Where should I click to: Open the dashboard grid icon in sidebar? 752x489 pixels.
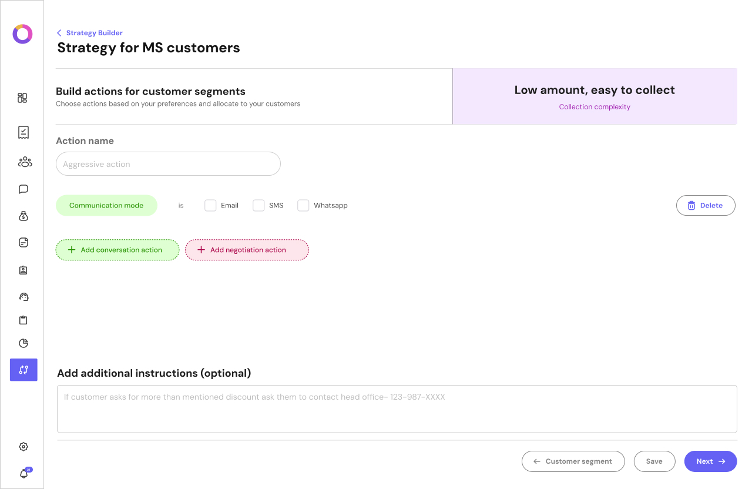pyautogui.click(x=22, y=98)
